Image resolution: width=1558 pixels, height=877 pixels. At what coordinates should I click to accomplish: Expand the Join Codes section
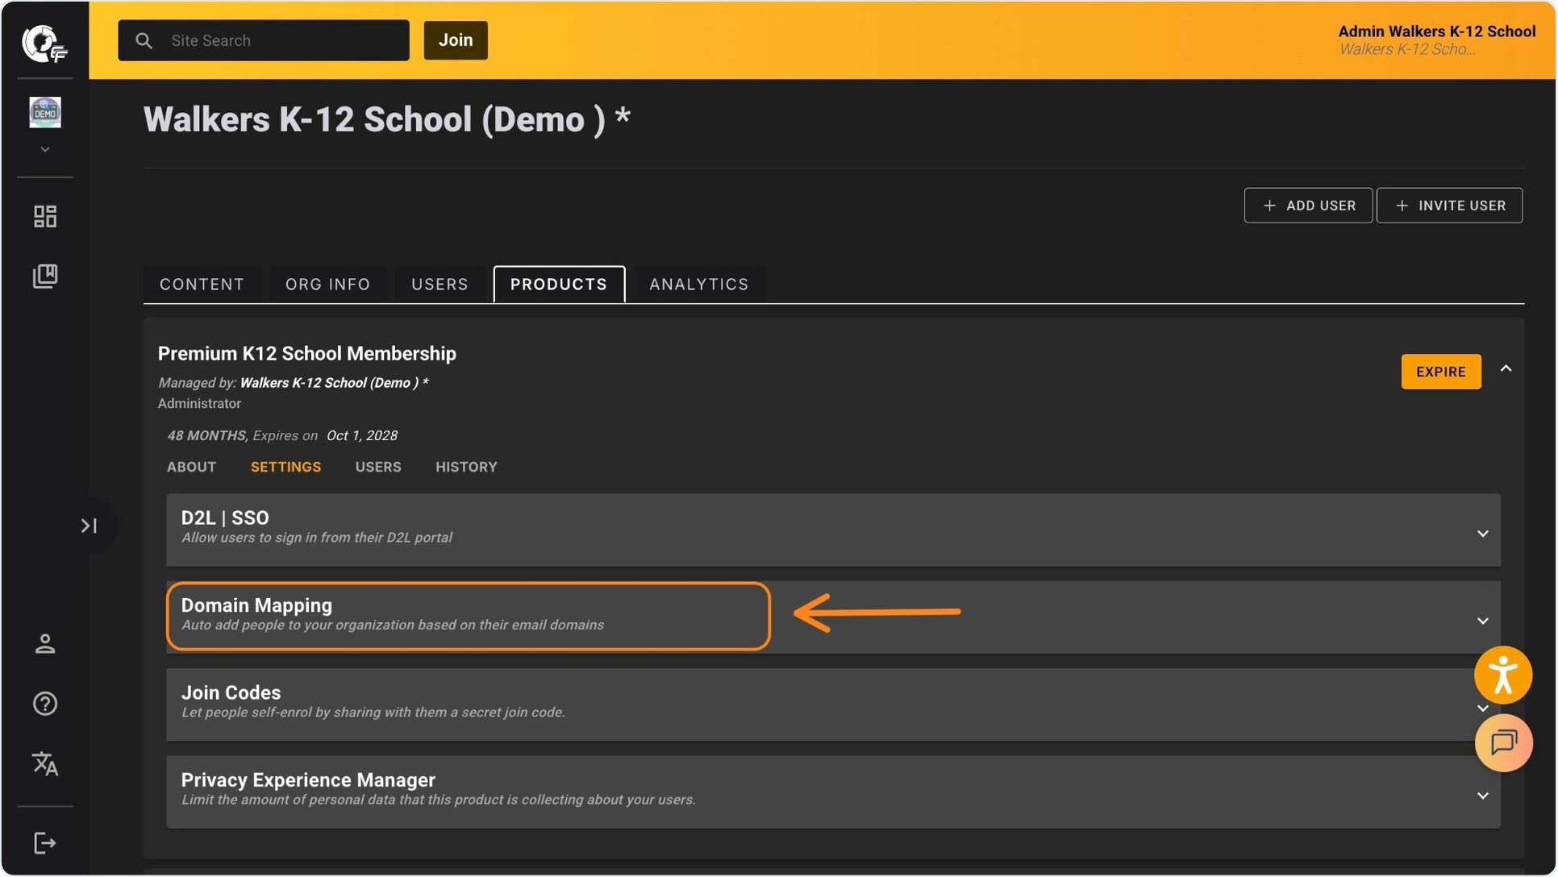(x=1482, y=709)
